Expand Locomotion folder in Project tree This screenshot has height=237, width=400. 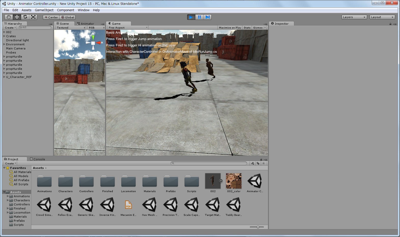tap(8, 213)
